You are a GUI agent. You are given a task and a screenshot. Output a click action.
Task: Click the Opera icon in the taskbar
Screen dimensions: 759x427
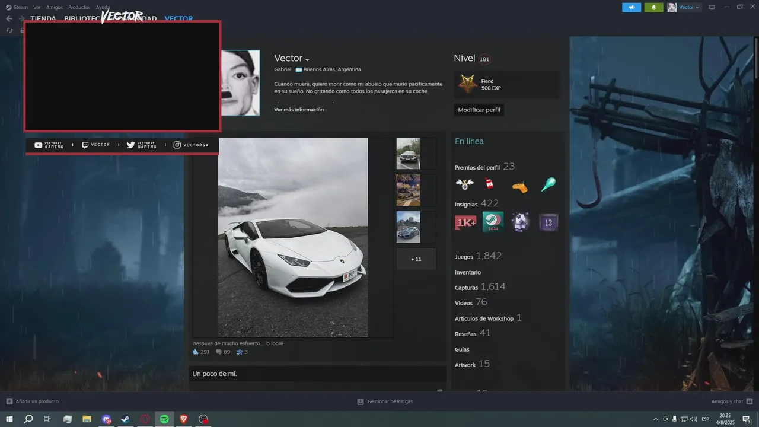(145, 419)
